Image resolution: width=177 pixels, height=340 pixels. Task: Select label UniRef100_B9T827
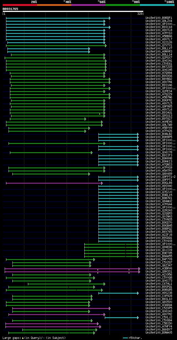tap(159, 119)
